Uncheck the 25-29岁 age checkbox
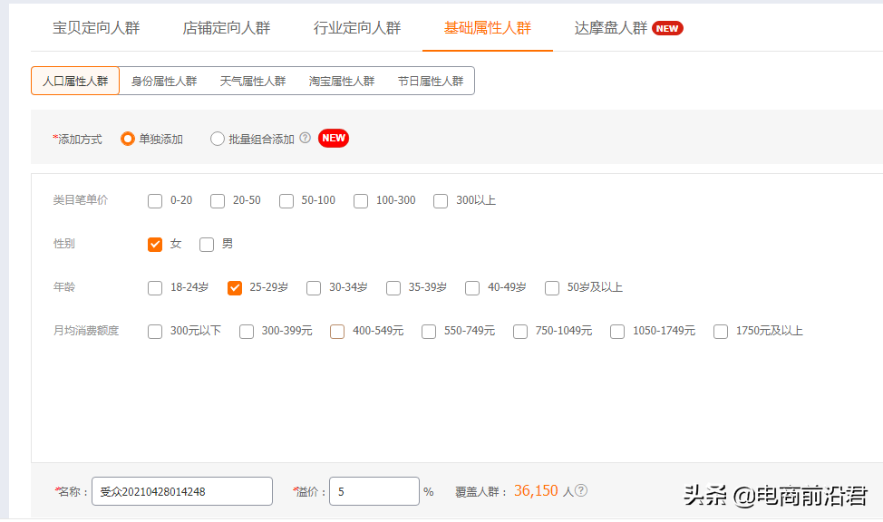This screenshot has width=883, height=522. (x=234, y=287)
